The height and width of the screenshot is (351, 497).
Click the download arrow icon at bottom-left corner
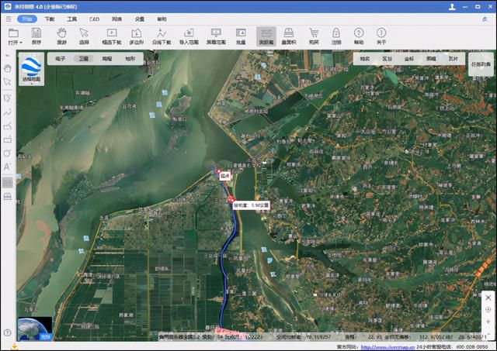pyautogui.click(x=14, y=347)
